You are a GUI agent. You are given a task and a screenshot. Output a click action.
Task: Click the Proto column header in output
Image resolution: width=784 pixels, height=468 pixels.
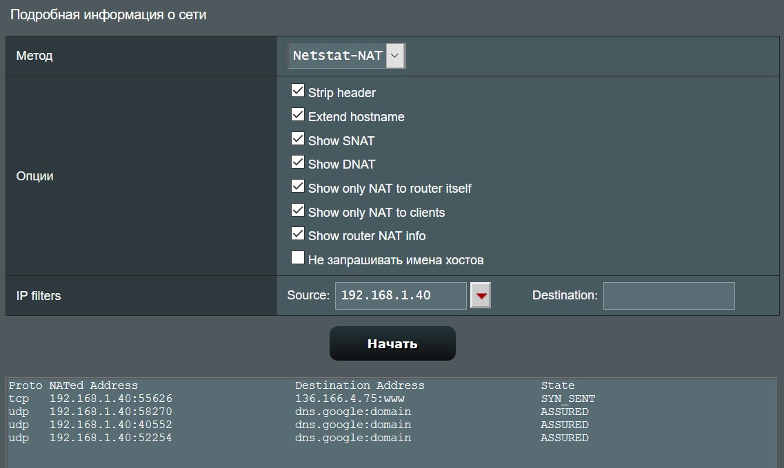point(25,385)
